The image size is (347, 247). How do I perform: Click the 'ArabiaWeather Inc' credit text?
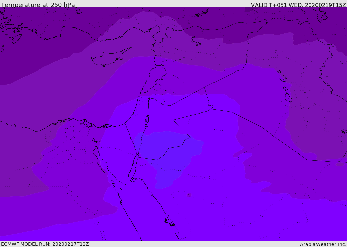[323, 244]
